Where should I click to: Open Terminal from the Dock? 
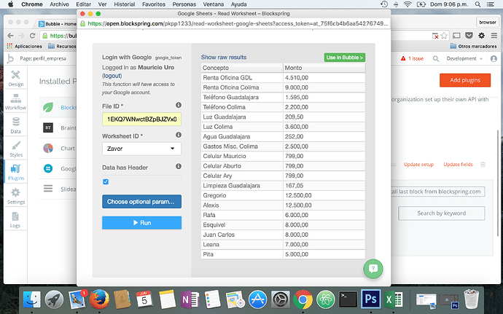coord(348,299)
